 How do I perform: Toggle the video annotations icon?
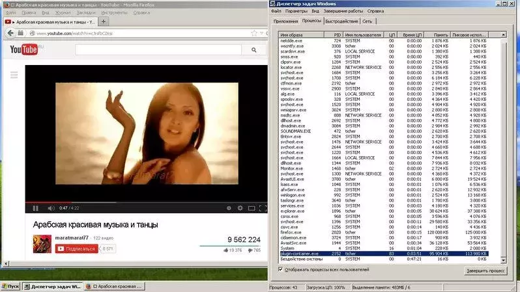coord(229,208)
